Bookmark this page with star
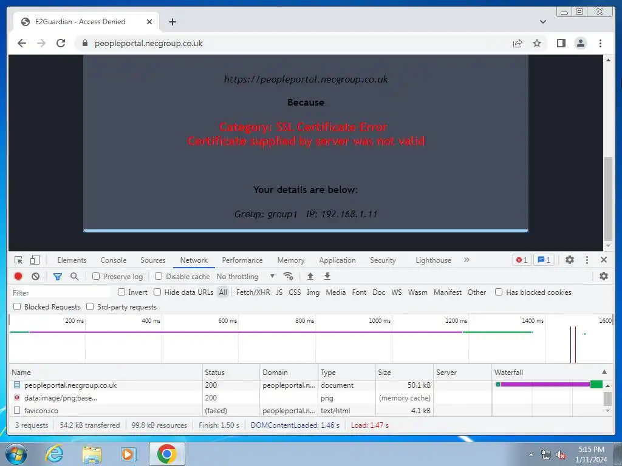This screenshot has height=466, width=622. (537, 43)
